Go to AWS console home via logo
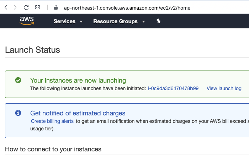The width and height of the screenshot is (249, 156). pyautogui.click(x=27, y=21)
